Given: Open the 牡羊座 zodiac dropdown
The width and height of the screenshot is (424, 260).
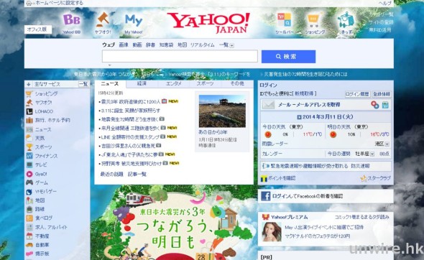Looking at the screenshot, I should pos(372,154).
